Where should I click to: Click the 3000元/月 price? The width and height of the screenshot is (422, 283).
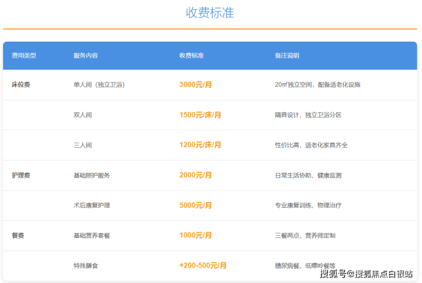coord(196,84)
